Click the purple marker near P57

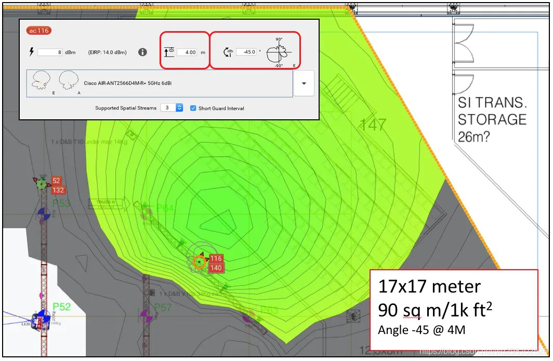click(146, 315)
